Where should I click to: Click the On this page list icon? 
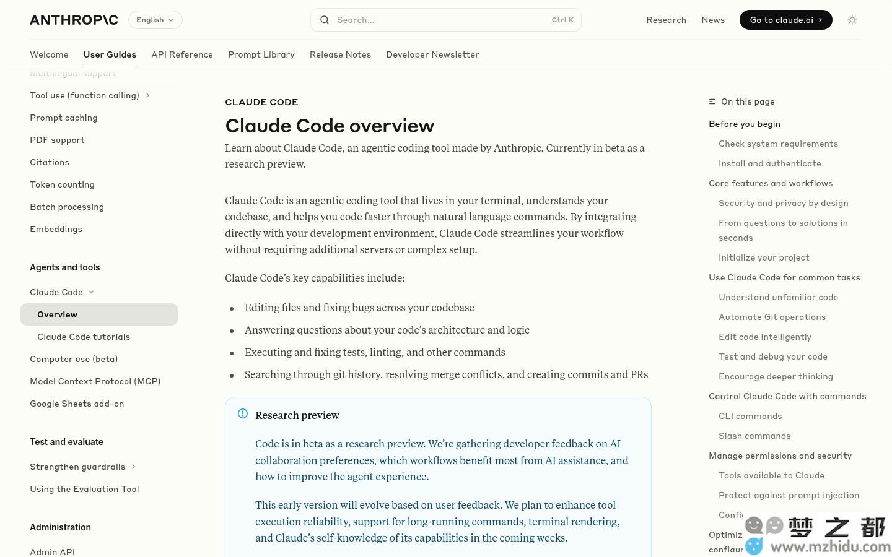[x=712, y=101]
